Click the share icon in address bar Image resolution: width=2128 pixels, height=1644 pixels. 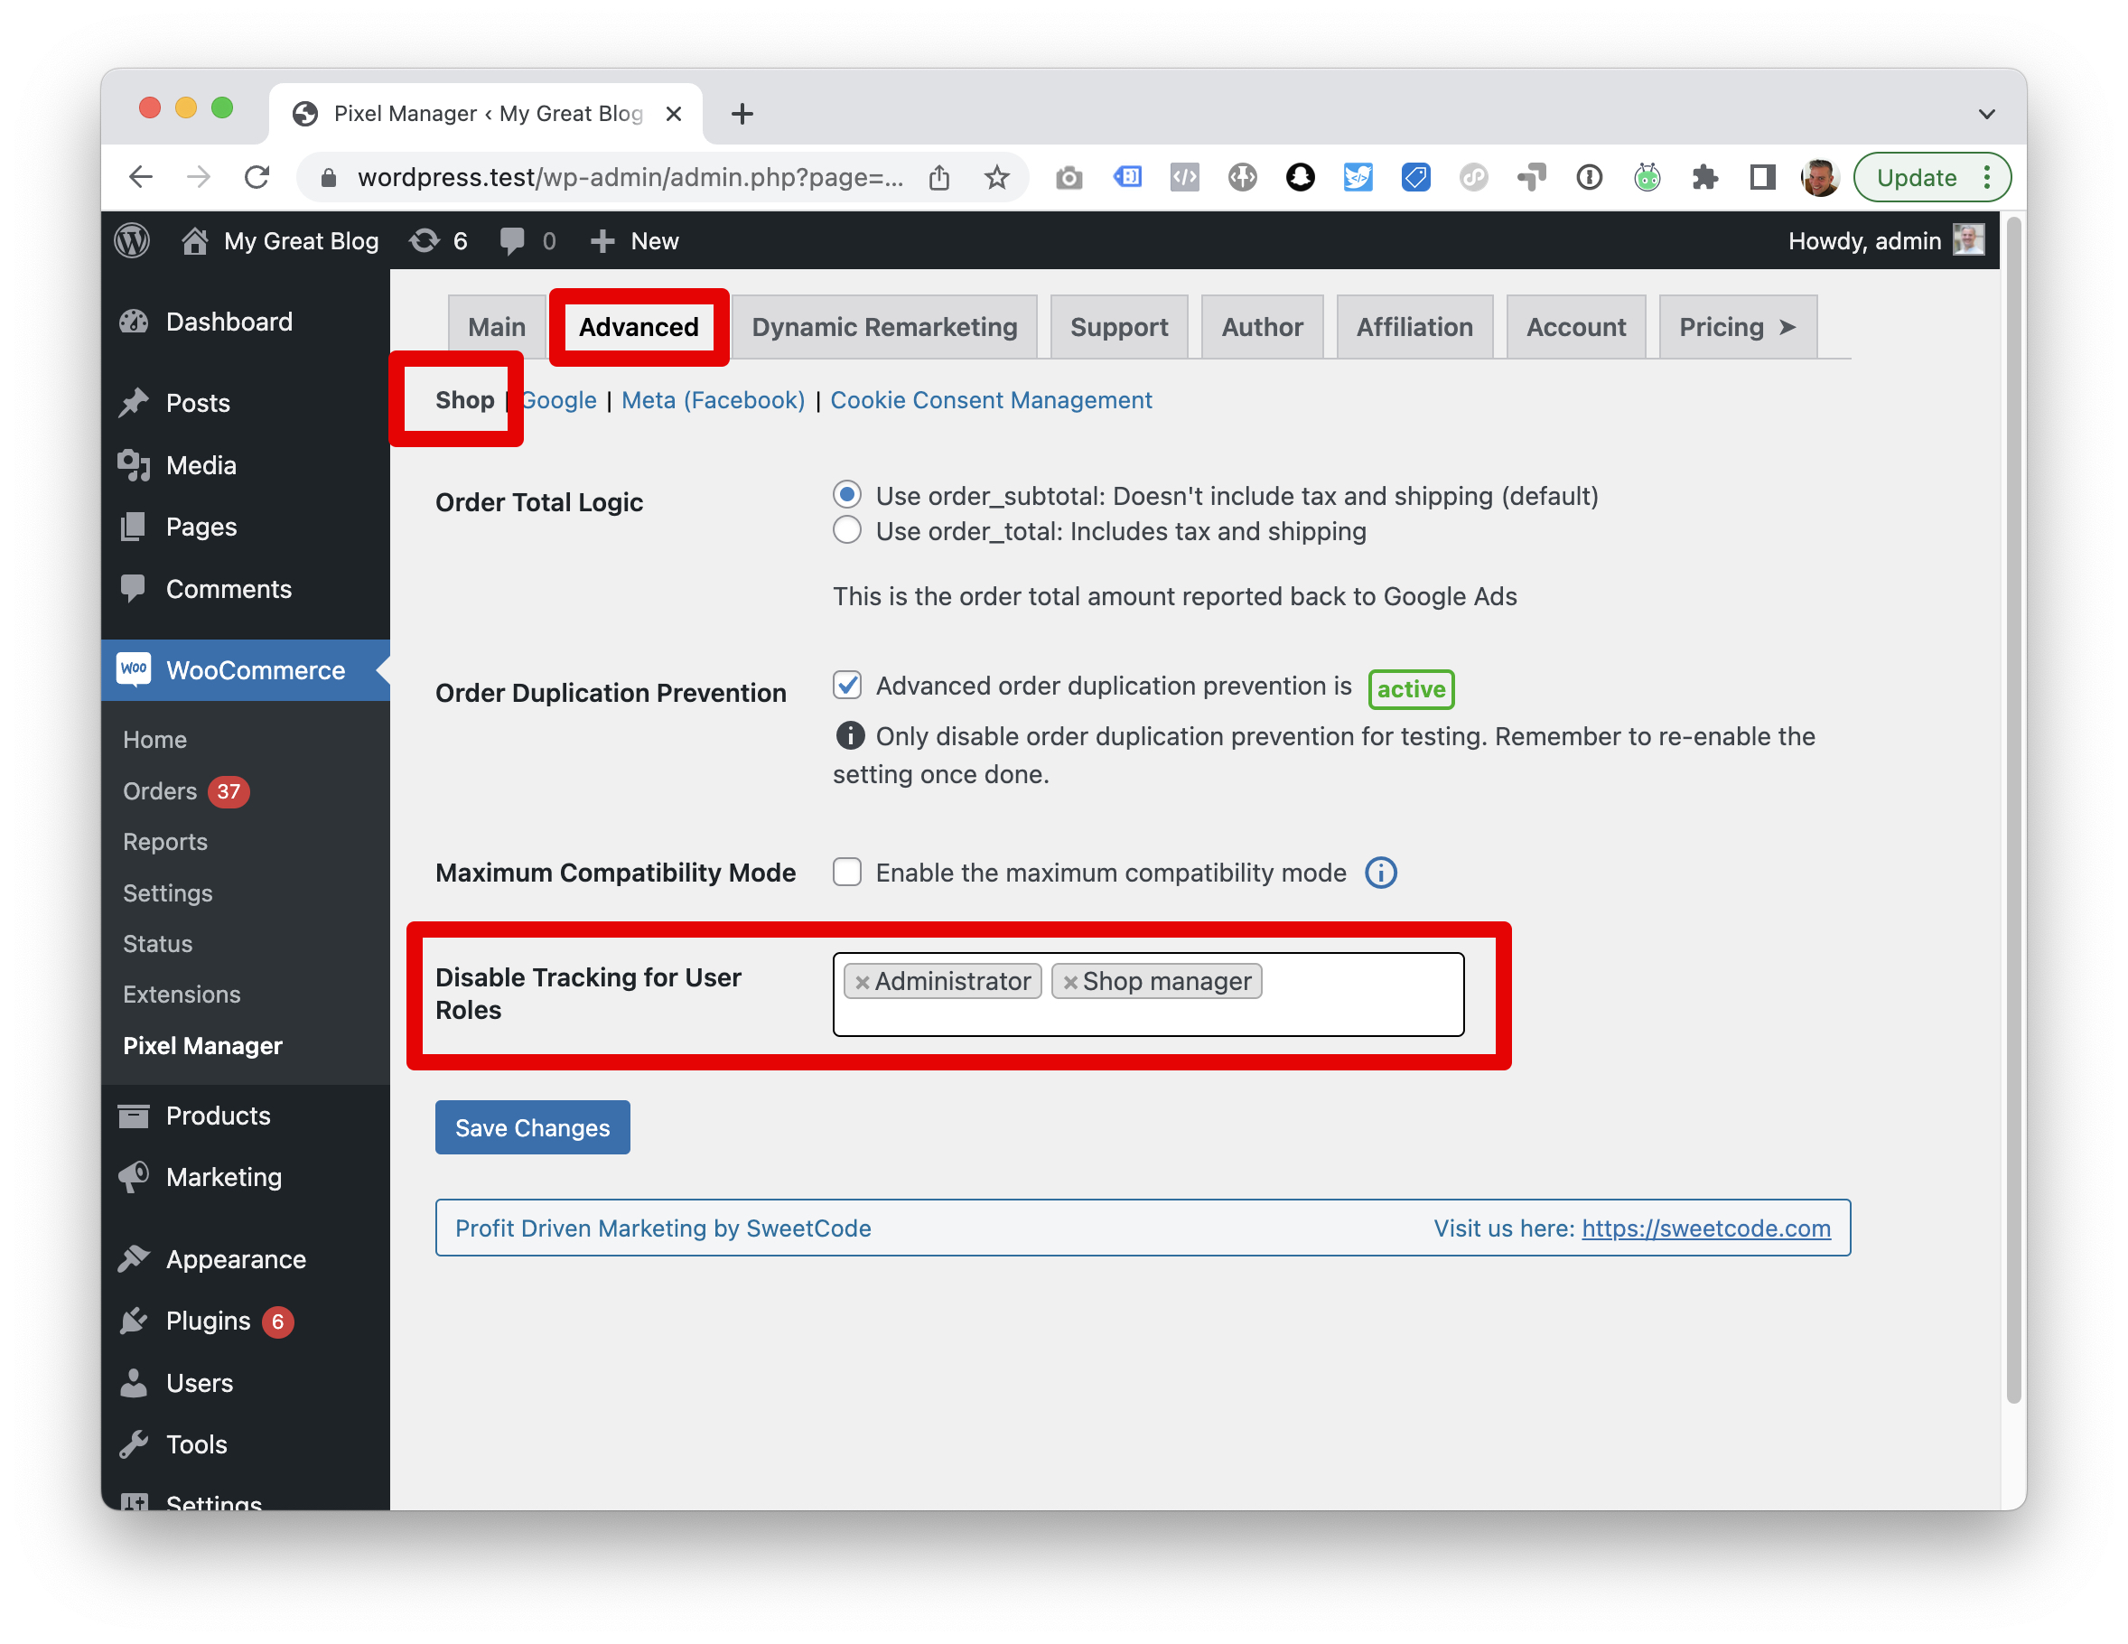pyautogui.click(x=938, y=177)
